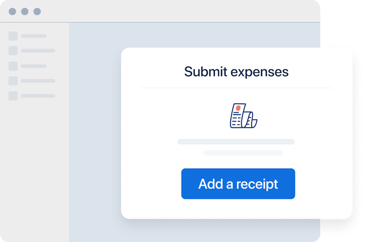The height and width of the screenshot is (242, 366).
Task: Select the second sidebar square icon
Action: pyautogui.click(x=13, y=51)
